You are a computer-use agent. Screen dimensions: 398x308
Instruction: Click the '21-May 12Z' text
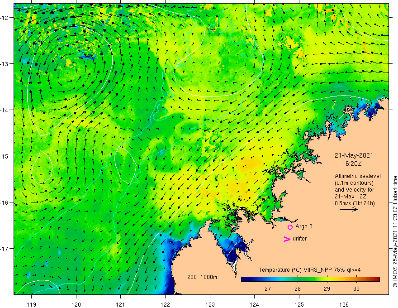coord(350,197)
